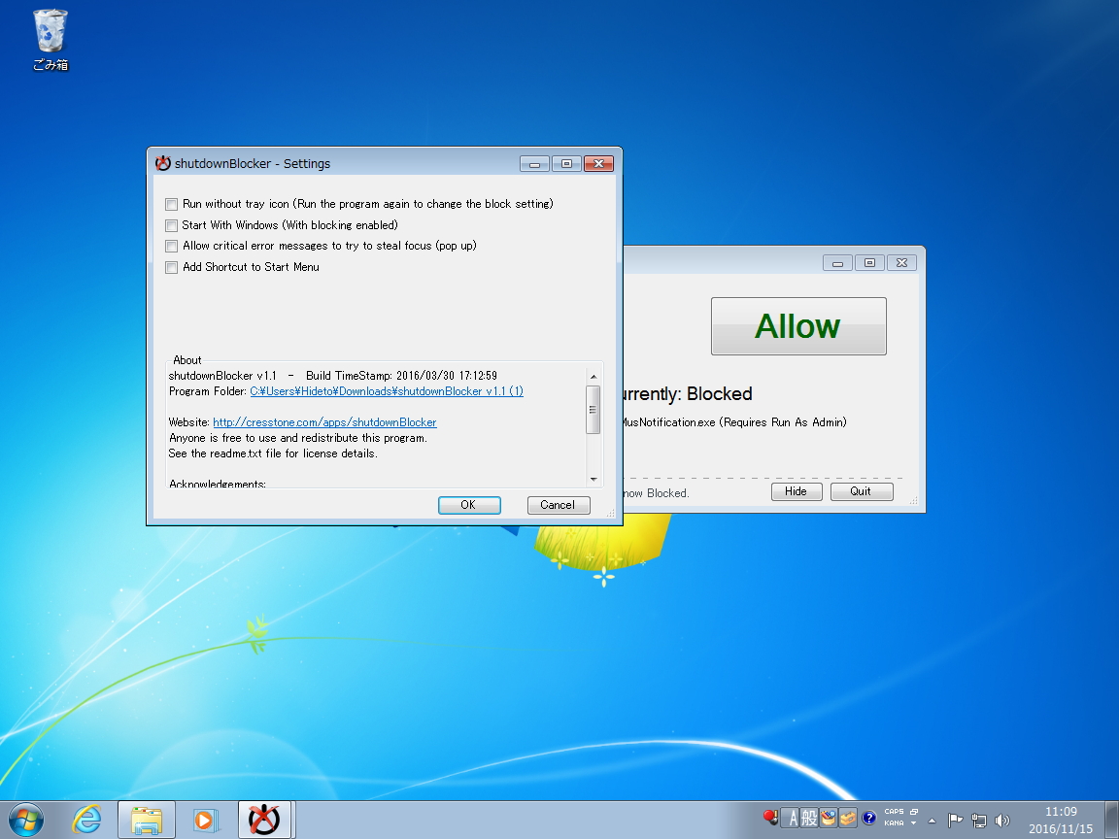Viewport: 1119px width, 839px height.
Task: Maximize the Settings dialog
Action: tap(566, 164)
